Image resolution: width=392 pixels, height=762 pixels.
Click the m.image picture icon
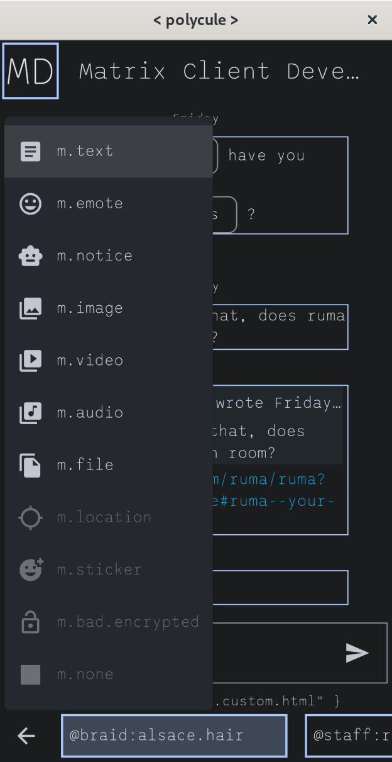[31, 308]
